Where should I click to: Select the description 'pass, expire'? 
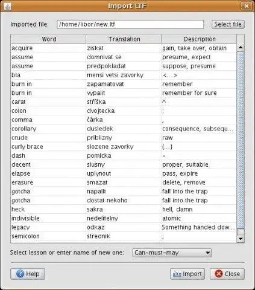[199, 173]
